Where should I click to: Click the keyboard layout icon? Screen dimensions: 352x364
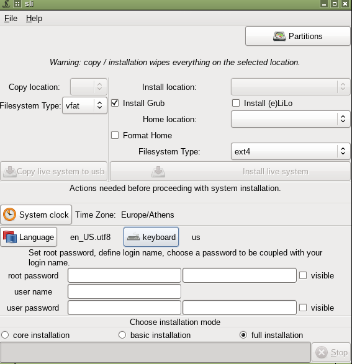pyautogui.click(x=133, y=237)
